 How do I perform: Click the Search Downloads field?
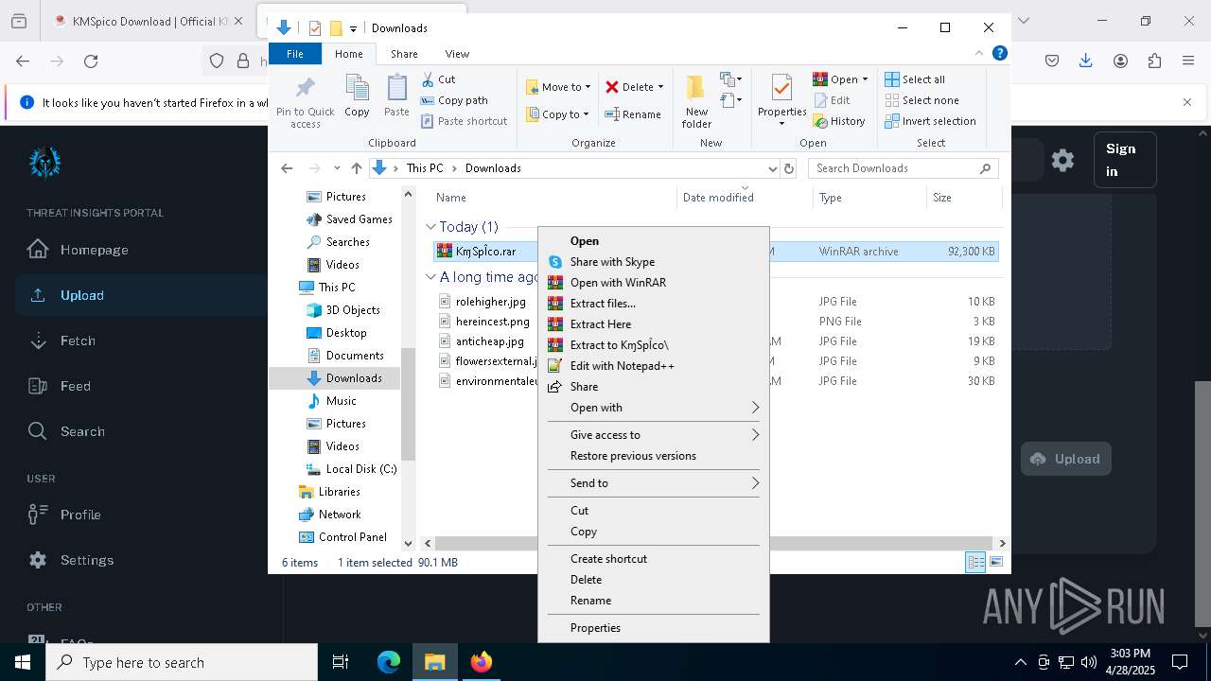click(904, 168)
